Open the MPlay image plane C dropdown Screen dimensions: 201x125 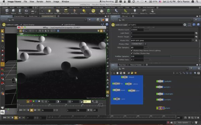pyautogui.click(x=33, y=31)
